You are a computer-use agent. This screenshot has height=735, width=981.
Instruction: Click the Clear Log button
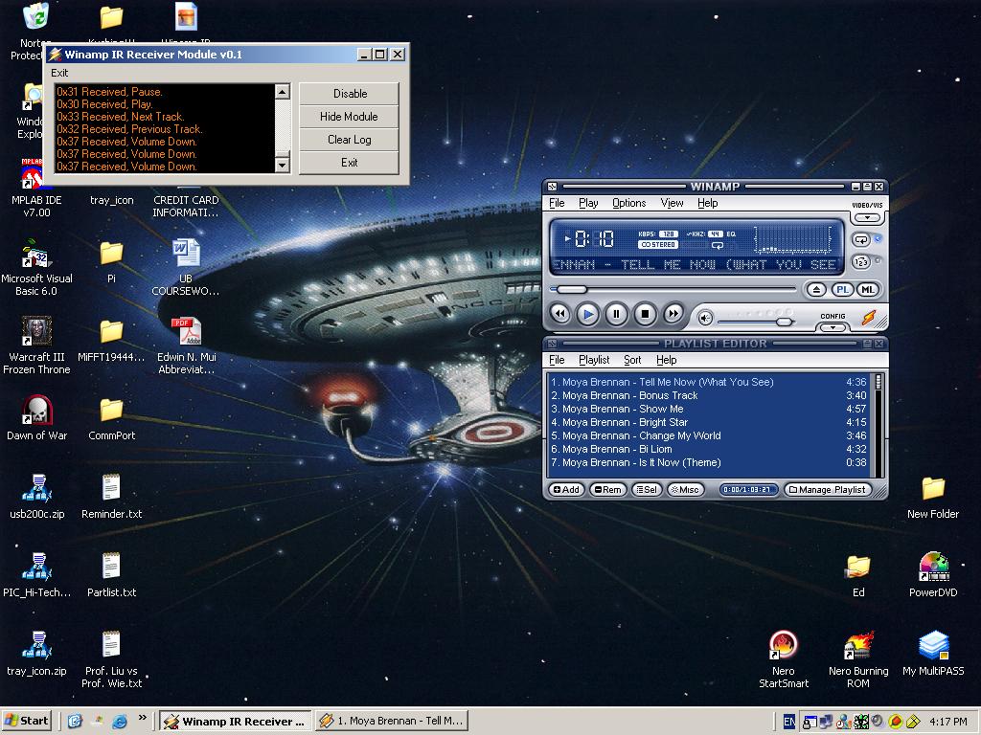coord(349,140)
